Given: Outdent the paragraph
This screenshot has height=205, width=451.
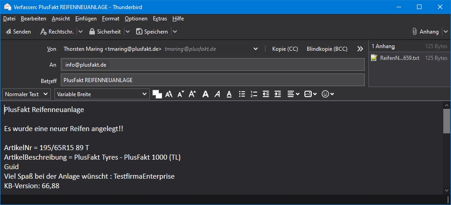Looking at the screenshot, I should pyautogui.click(x=266, y=94).
